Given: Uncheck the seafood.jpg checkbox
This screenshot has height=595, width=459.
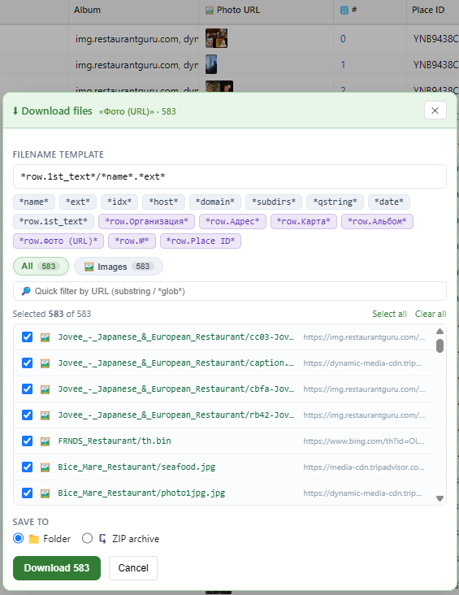Looking at the screenshot, I should coord(27,467).
